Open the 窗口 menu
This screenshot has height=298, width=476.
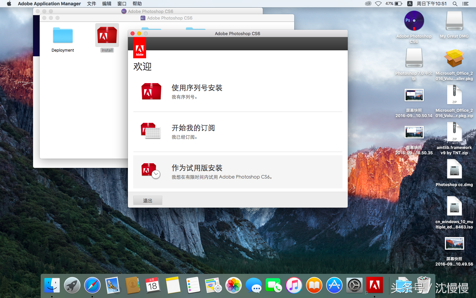tap(122, 4)
